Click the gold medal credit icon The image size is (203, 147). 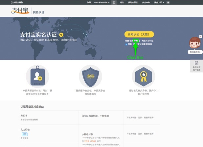pyautogui.click(x=144, y=76)
